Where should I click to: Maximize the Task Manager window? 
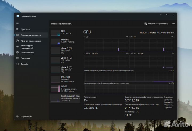(167, 15)
